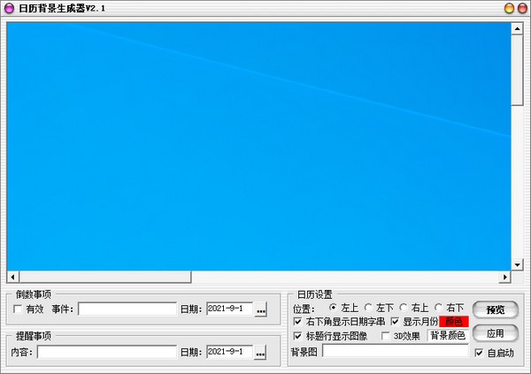The height and width of the screenshot is (374, 531).
Task: Toggle the 显示月份 checkbox
Action: (x=395, y=321)
